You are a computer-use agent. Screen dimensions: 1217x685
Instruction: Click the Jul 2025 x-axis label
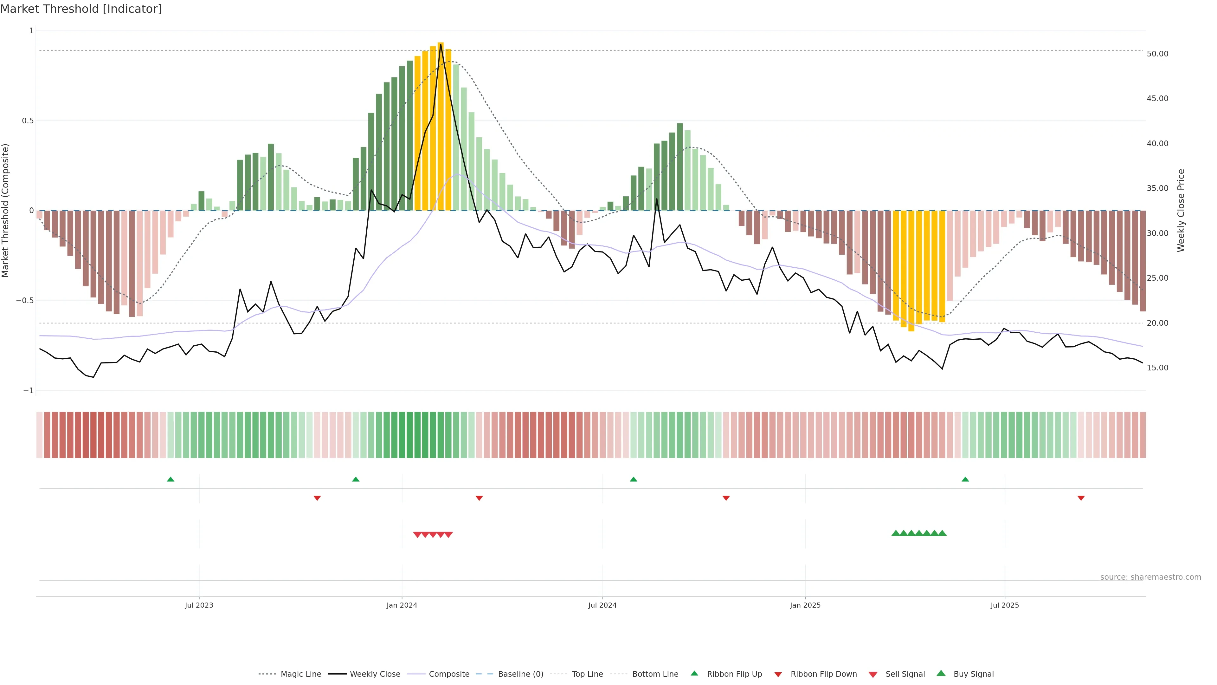pos(1004,605)
